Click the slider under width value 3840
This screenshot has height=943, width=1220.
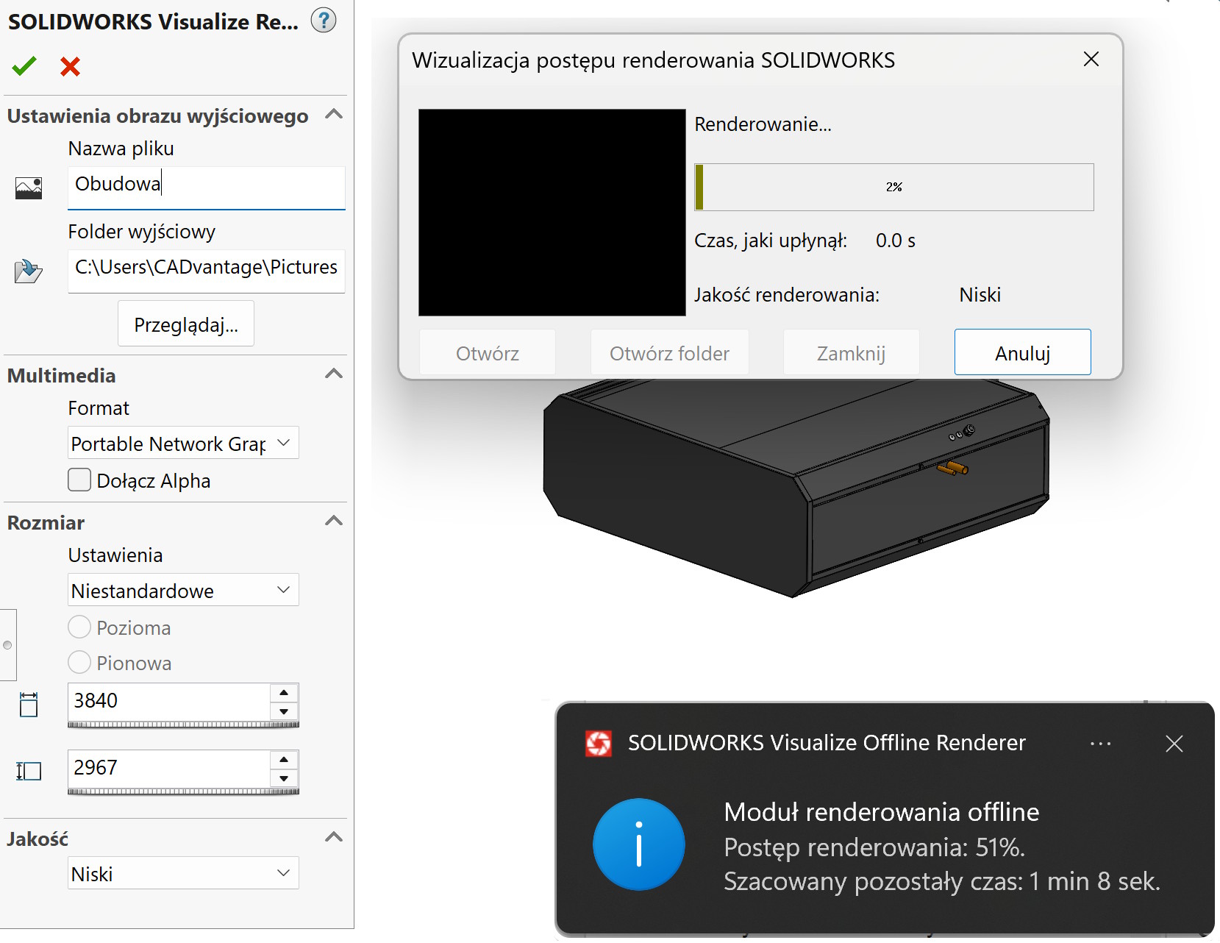click(x=183, y=725)
